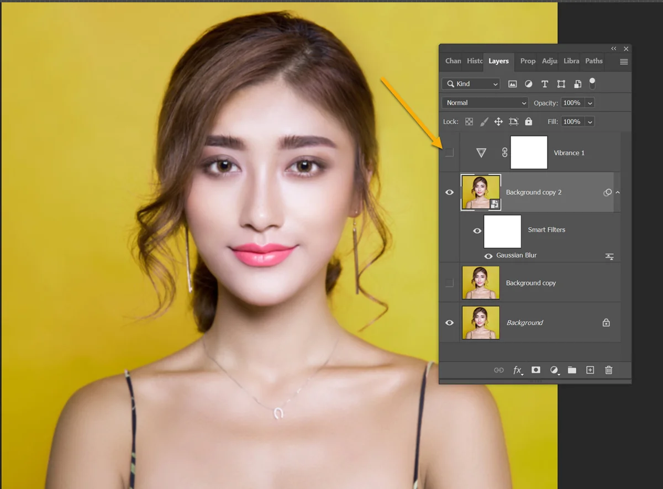Open the fx layer style menu
The height and width of the screenshot is (489, 663).
(x=518, y=370)
